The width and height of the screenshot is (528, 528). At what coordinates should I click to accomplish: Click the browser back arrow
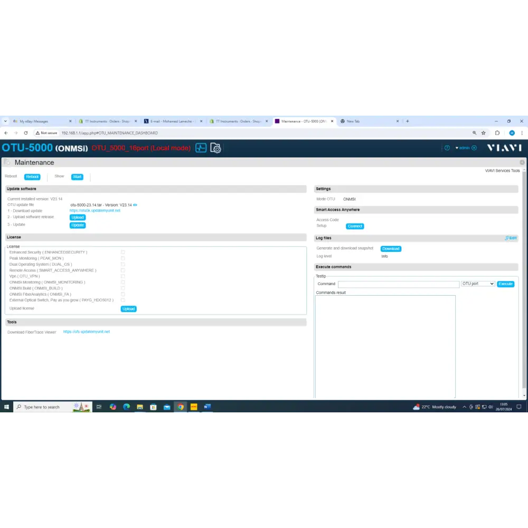6,133
